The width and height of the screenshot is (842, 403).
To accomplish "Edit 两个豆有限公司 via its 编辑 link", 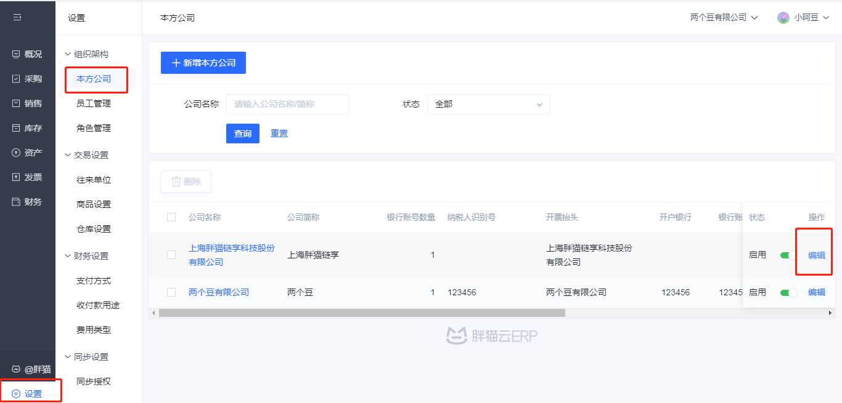I will coord(816,292).
